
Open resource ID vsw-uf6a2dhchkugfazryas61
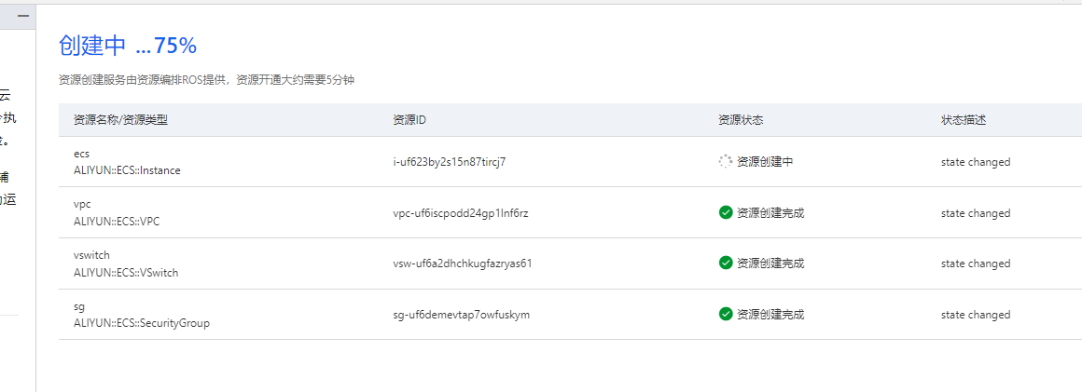pos(463,264)
